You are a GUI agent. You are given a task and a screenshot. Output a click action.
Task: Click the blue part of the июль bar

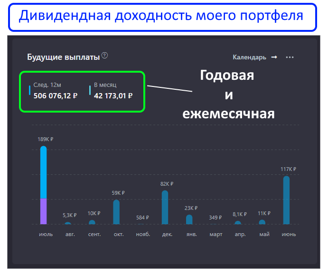[x=44, y=172]
